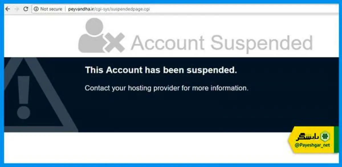Viewport: 342px width, 167px height.
Task: Click the browser forward arrow
Action: [x=17, y=9]
